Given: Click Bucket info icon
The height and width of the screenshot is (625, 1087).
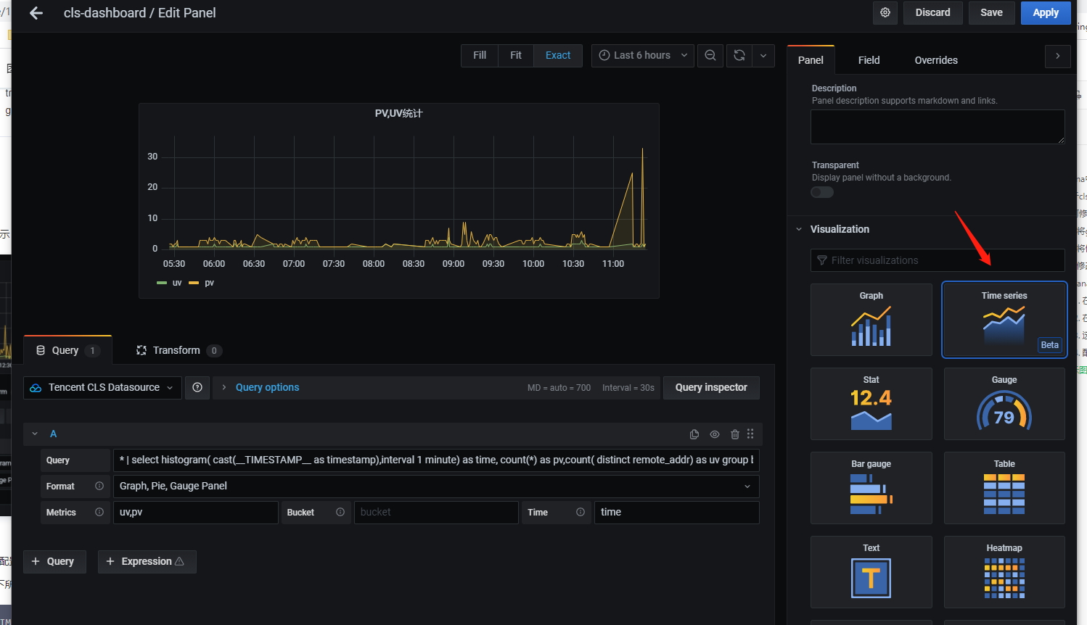Looking at the screenshot, I should 340,513.
